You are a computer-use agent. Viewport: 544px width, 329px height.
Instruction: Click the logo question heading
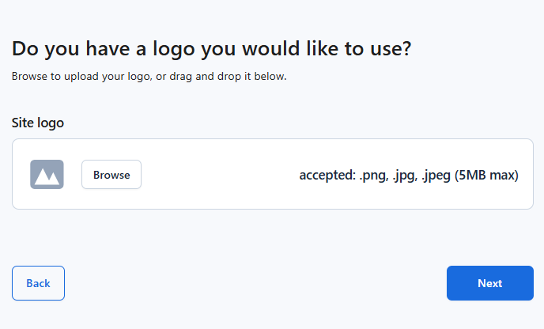[x=212, y=49]
